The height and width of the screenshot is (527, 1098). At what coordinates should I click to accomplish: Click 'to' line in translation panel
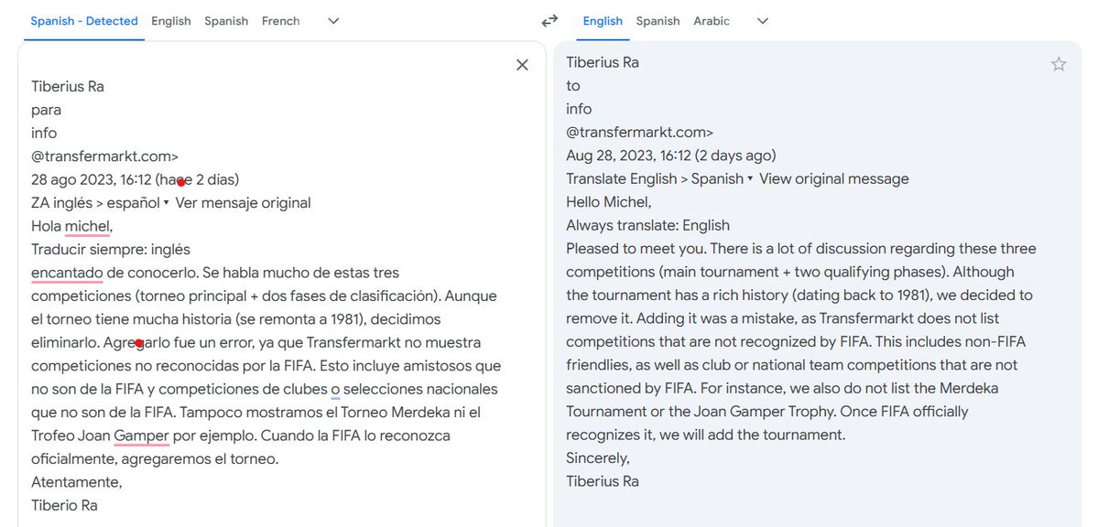572,85
